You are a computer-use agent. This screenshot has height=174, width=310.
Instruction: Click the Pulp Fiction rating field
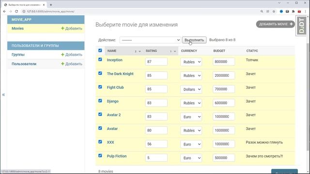[x=156, y=158]
